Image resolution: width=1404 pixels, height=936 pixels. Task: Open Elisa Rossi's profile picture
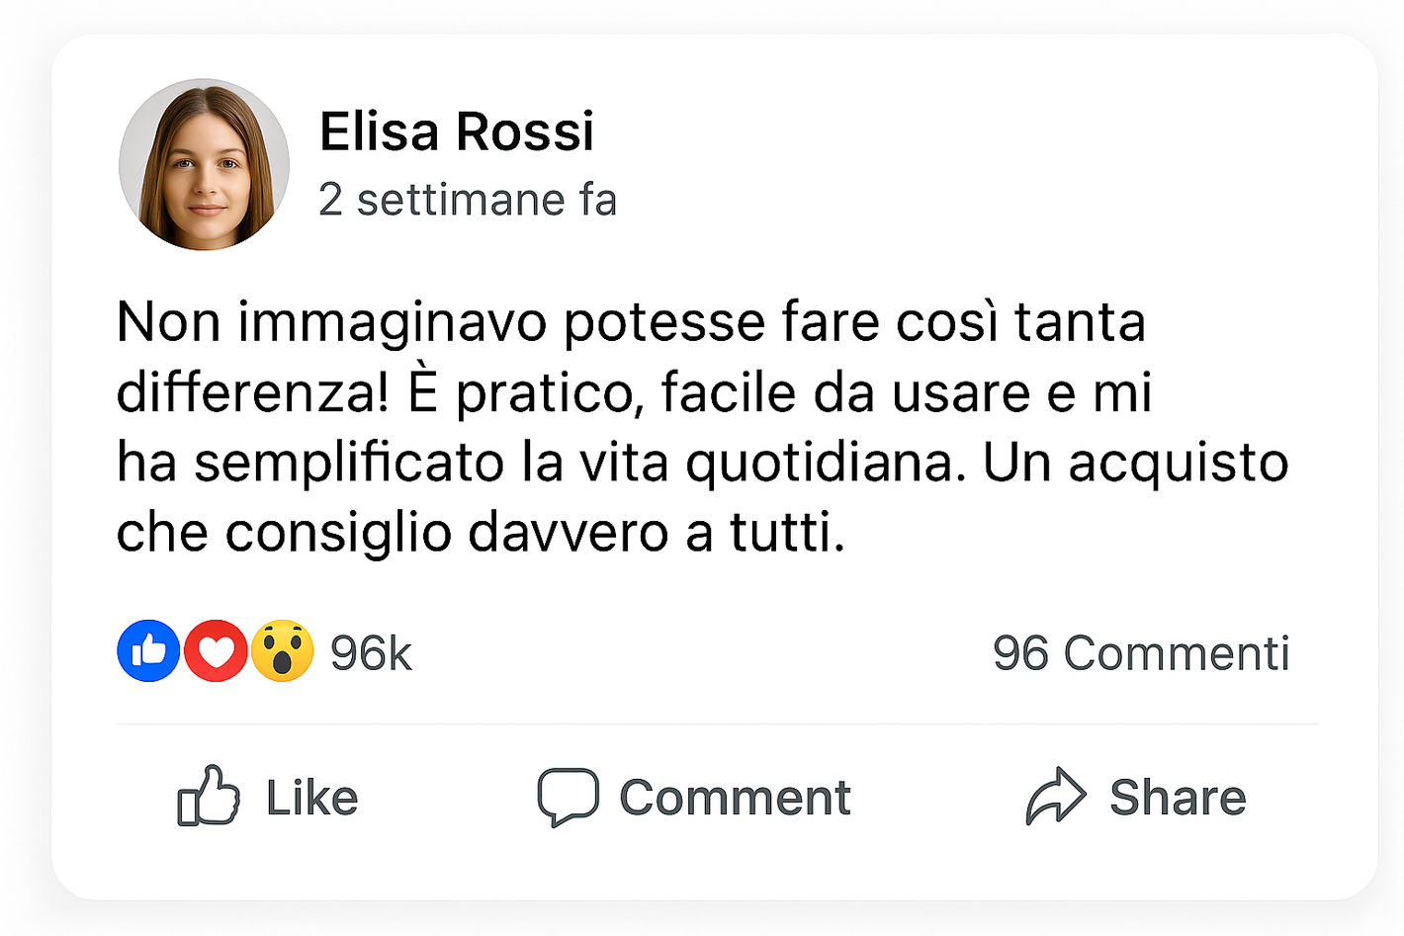pyautogui.click(x=205, y=164)
